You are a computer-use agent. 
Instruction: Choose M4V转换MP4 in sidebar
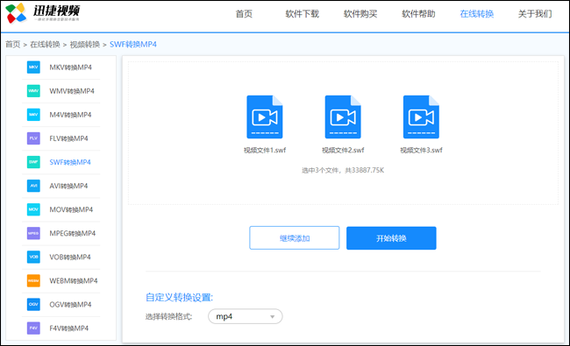[70, 115]
